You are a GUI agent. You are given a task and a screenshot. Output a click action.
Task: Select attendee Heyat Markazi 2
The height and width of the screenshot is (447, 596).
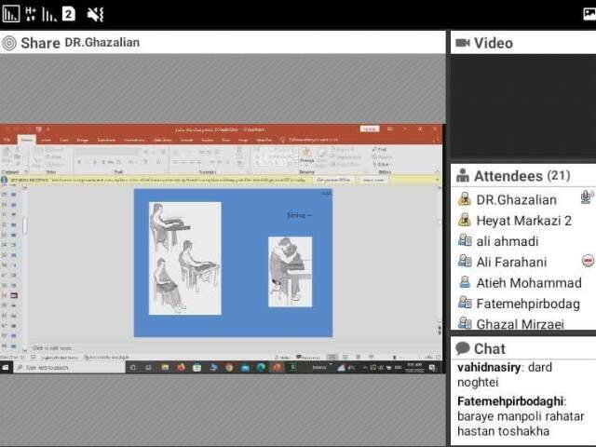click(523, 221)
